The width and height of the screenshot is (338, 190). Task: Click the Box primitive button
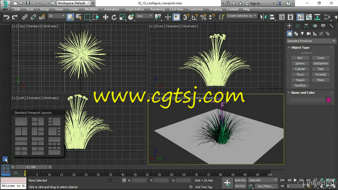point(300,58)
